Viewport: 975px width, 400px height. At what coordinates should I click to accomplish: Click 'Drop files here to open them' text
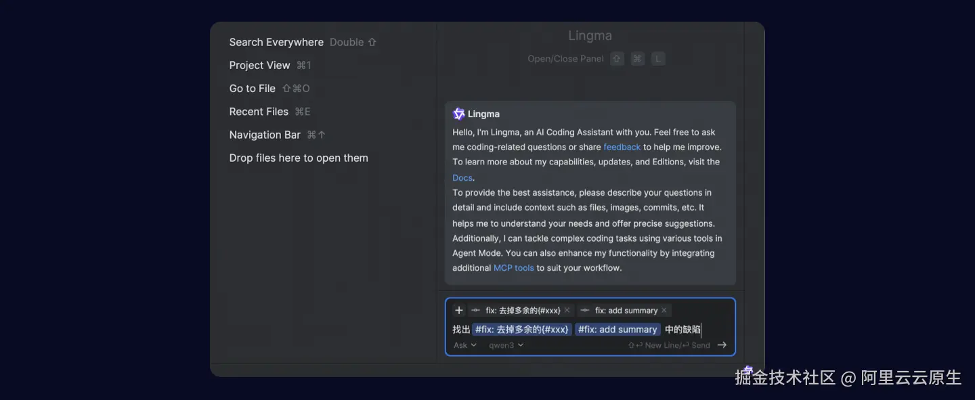299,158
